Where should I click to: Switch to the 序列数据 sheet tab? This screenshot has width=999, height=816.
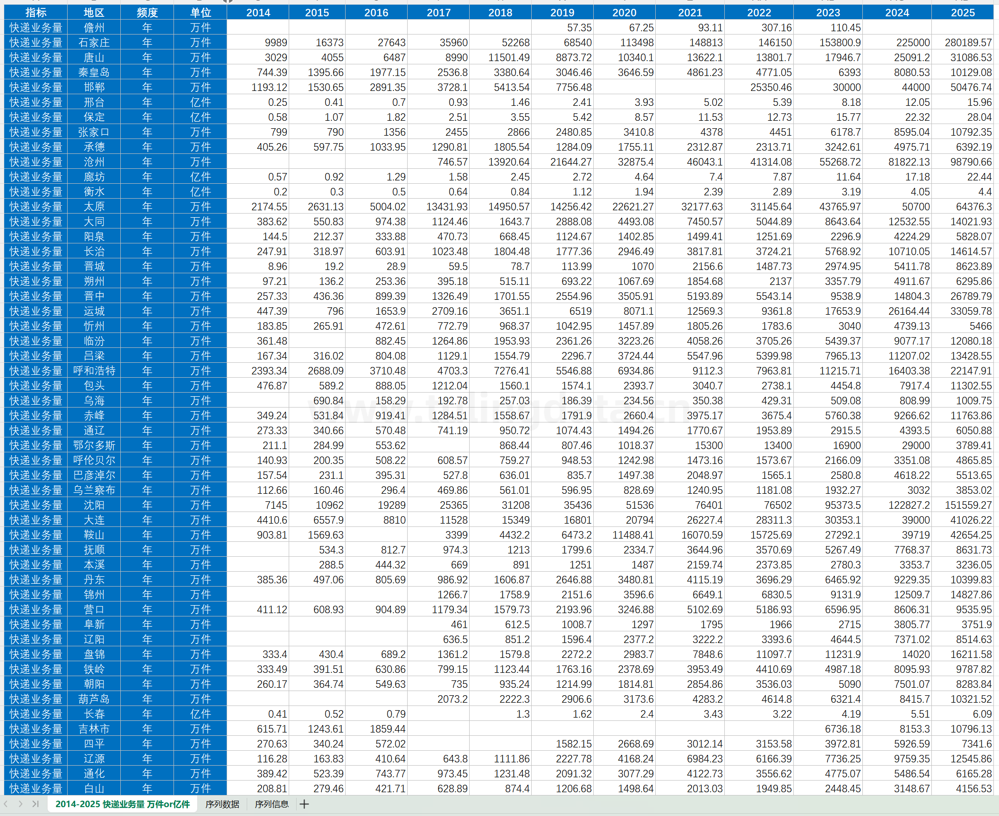click(x=222, y=804)
